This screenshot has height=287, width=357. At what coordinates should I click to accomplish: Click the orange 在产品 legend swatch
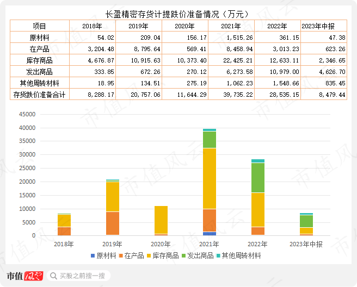tap(121, 256)
